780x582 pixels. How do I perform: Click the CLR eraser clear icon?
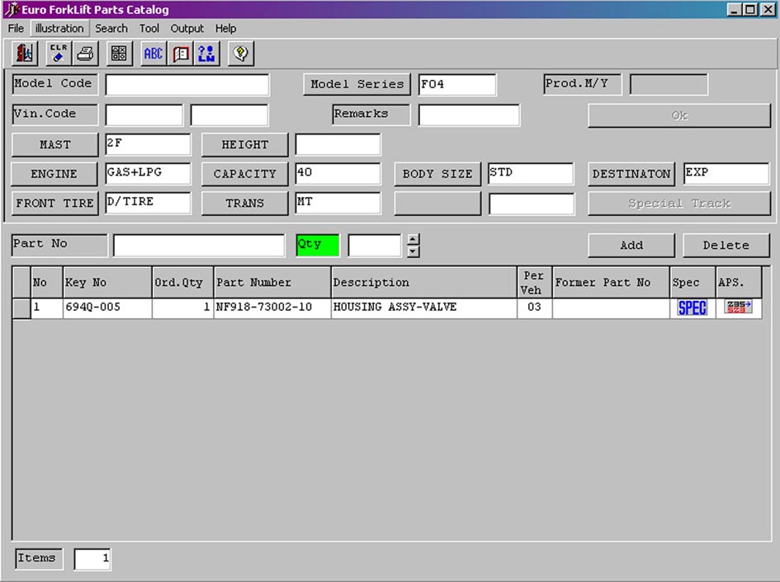59,54
